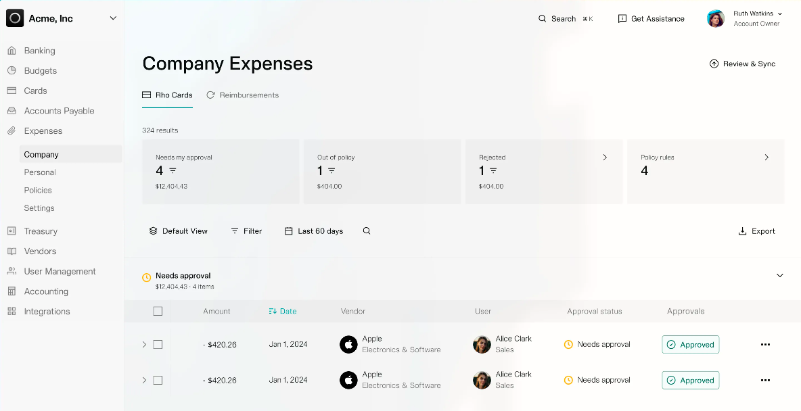Click the Search magnifier in top bar
The height and width of the screenshot is (411, 801).
pyautogui.click(x=543, y=18)
